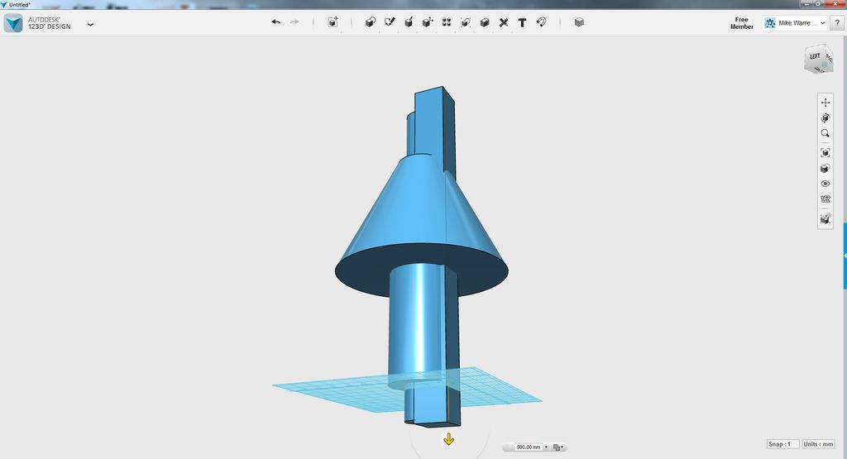
Task: Click the Text tool icon
Action: pos(523,22)
